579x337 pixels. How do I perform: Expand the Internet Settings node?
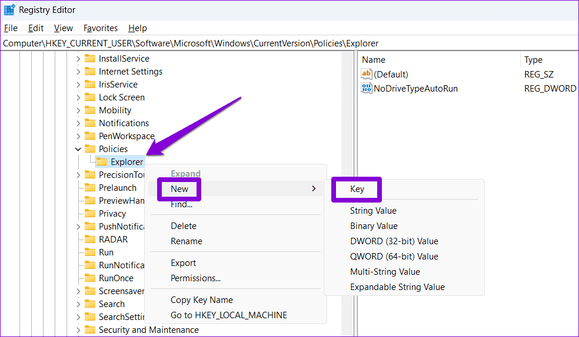click(x=78, y=72)
